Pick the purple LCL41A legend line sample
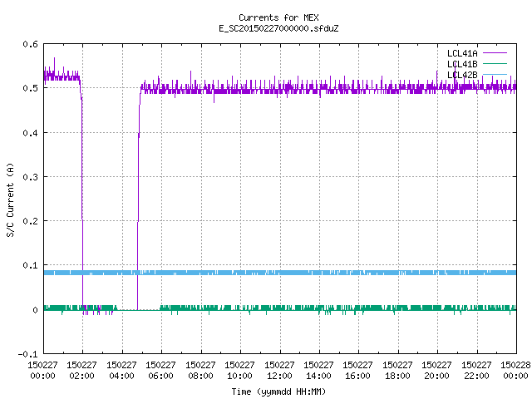The image size is (532, 399). (x=495, y=53)
